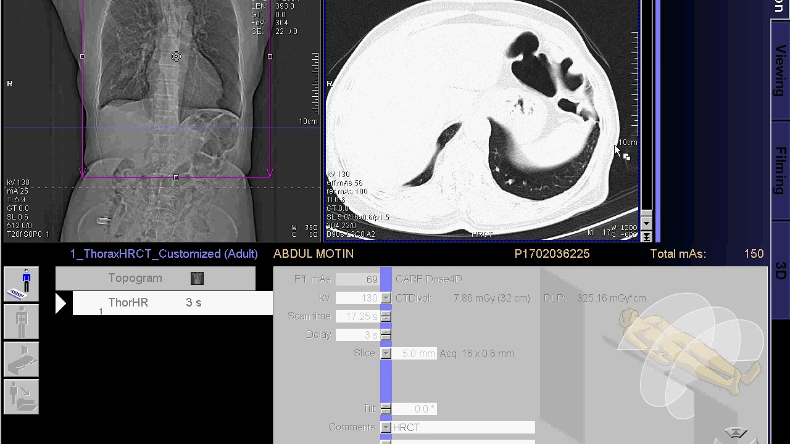Click the Comments field containing HRCT

[x=463, y=427]
